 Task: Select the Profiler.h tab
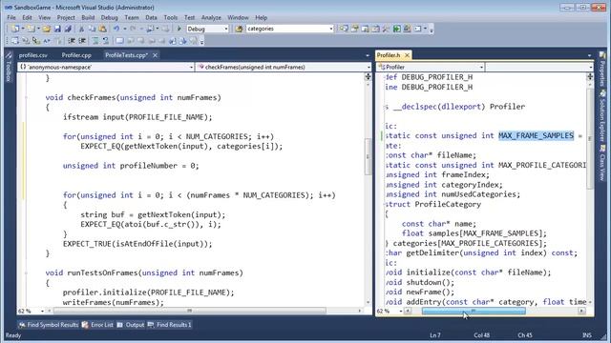point(389,55)
